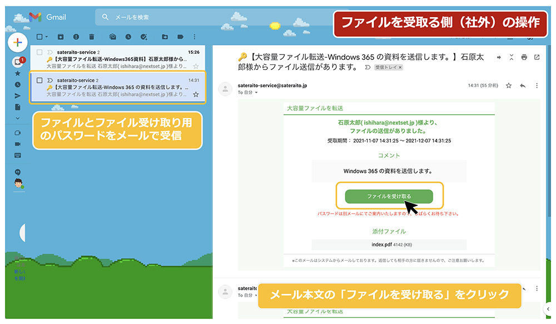Open conversation in new window
The image size is (556, 324).
pos(537,57)
